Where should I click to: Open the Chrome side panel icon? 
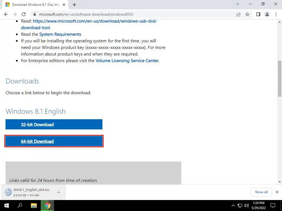coord(258,14)
